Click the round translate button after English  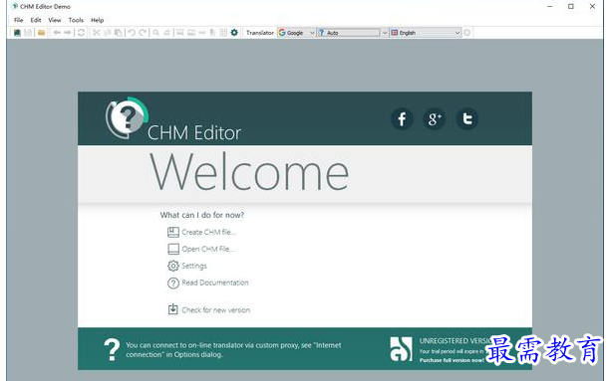click(x=467, y=33)
